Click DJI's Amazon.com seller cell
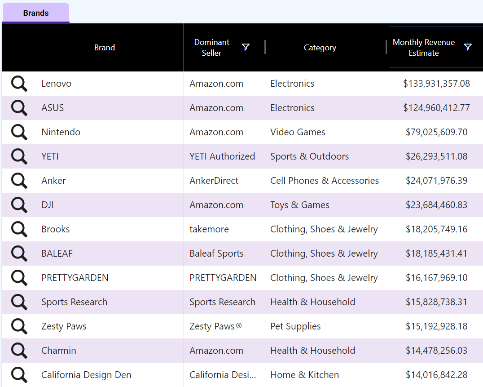 pyautogui.click(x=216, y=205)
